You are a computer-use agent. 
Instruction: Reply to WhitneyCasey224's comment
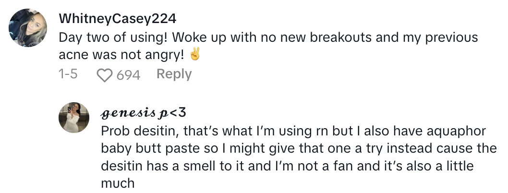tap(174, 74)
